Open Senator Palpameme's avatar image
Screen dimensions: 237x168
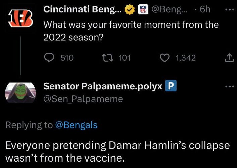[20, 93]
